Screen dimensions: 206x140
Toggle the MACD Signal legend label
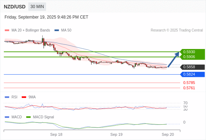click(43, 117)
